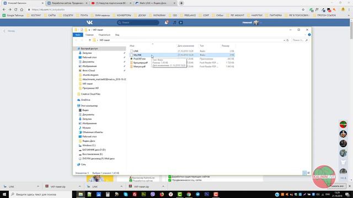Image resolution: width=353 pixels, height=198 pixels.
Task: Open Загрузки under Быстрый доступ
Action: (x=87, y=53)
